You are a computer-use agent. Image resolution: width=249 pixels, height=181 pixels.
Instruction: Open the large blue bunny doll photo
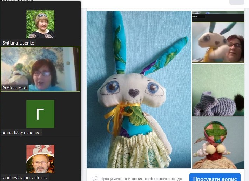click(x=139, y=89)
